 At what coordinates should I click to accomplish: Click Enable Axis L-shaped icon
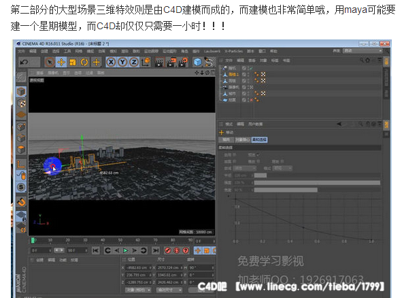tap(21, 163)
